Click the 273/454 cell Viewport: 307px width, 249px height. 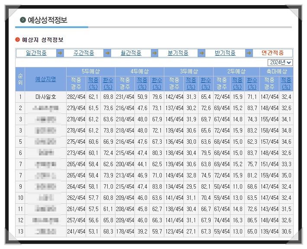coord(76,153)
